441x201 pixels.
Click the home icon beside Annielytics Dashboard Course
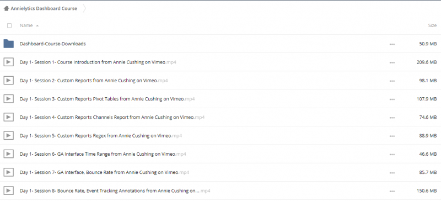[x=6, y=8]
